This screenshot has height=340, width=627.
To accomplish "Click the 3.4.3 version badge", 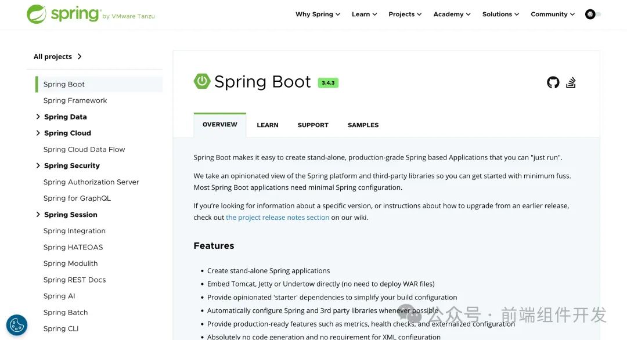I will (328, 82).
